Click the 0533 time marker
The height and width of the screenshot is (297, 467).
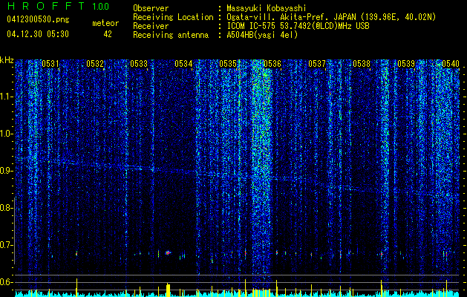(139, 64)
